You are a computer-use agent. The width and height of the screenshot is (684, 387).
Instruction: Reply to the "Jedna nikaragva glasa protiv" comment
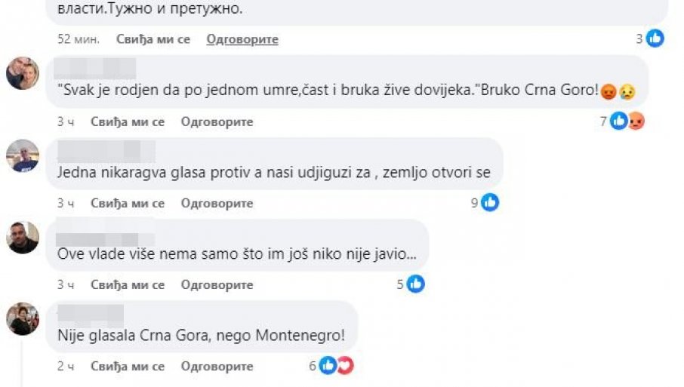217,203
